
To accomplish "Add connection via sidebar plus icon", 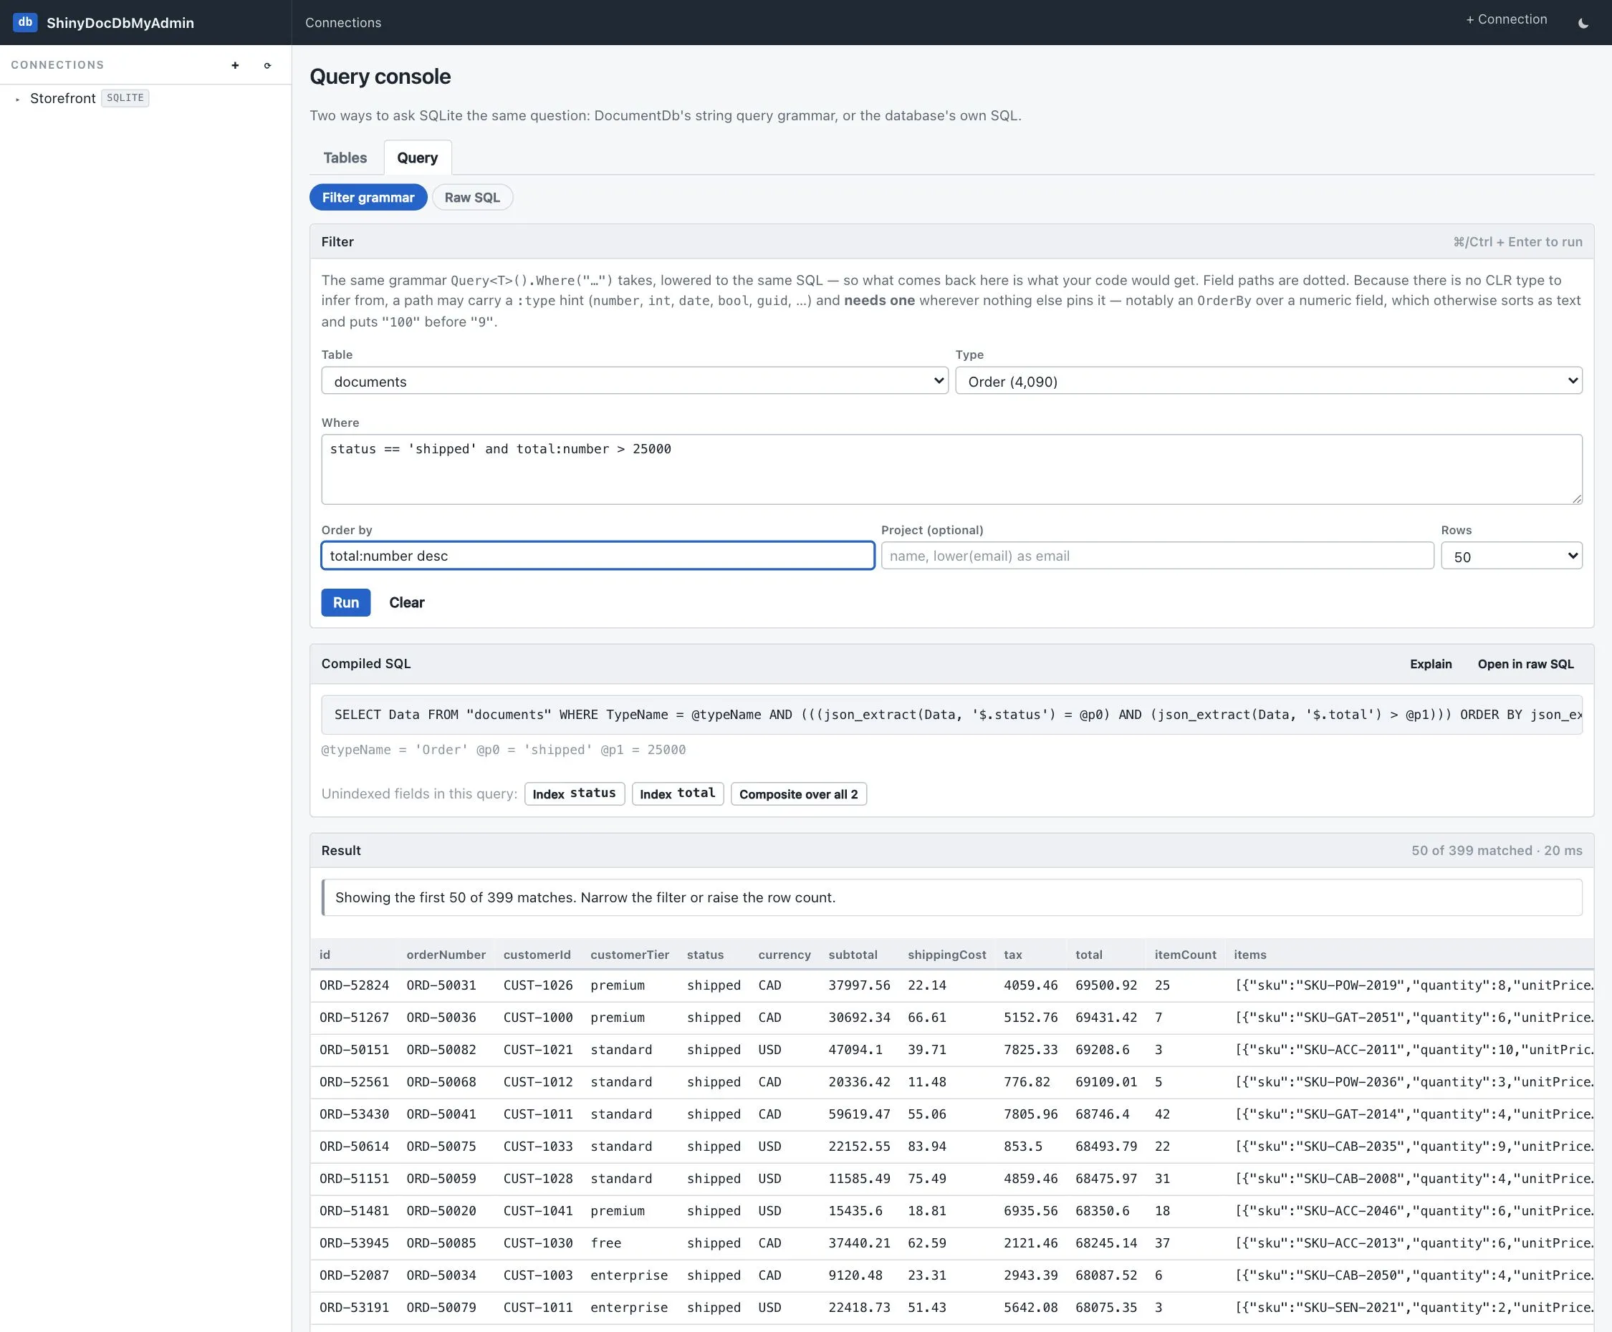I will tap(235, 65).
